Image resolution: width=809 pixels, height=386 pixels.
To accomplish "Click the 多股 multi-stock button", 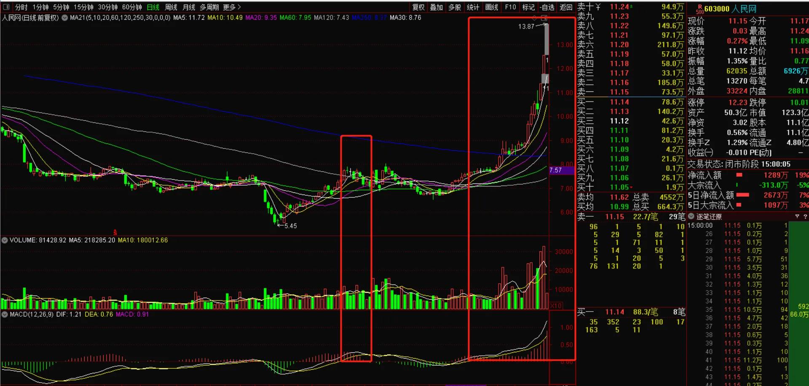I will pyautogui.click(x=455, y=7).
